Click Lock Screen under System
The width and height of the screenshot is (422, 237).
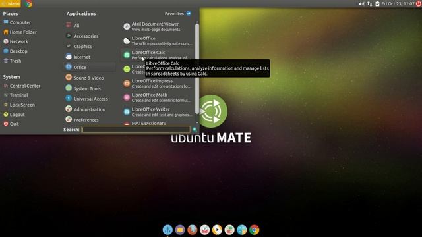tap(19, 105)
